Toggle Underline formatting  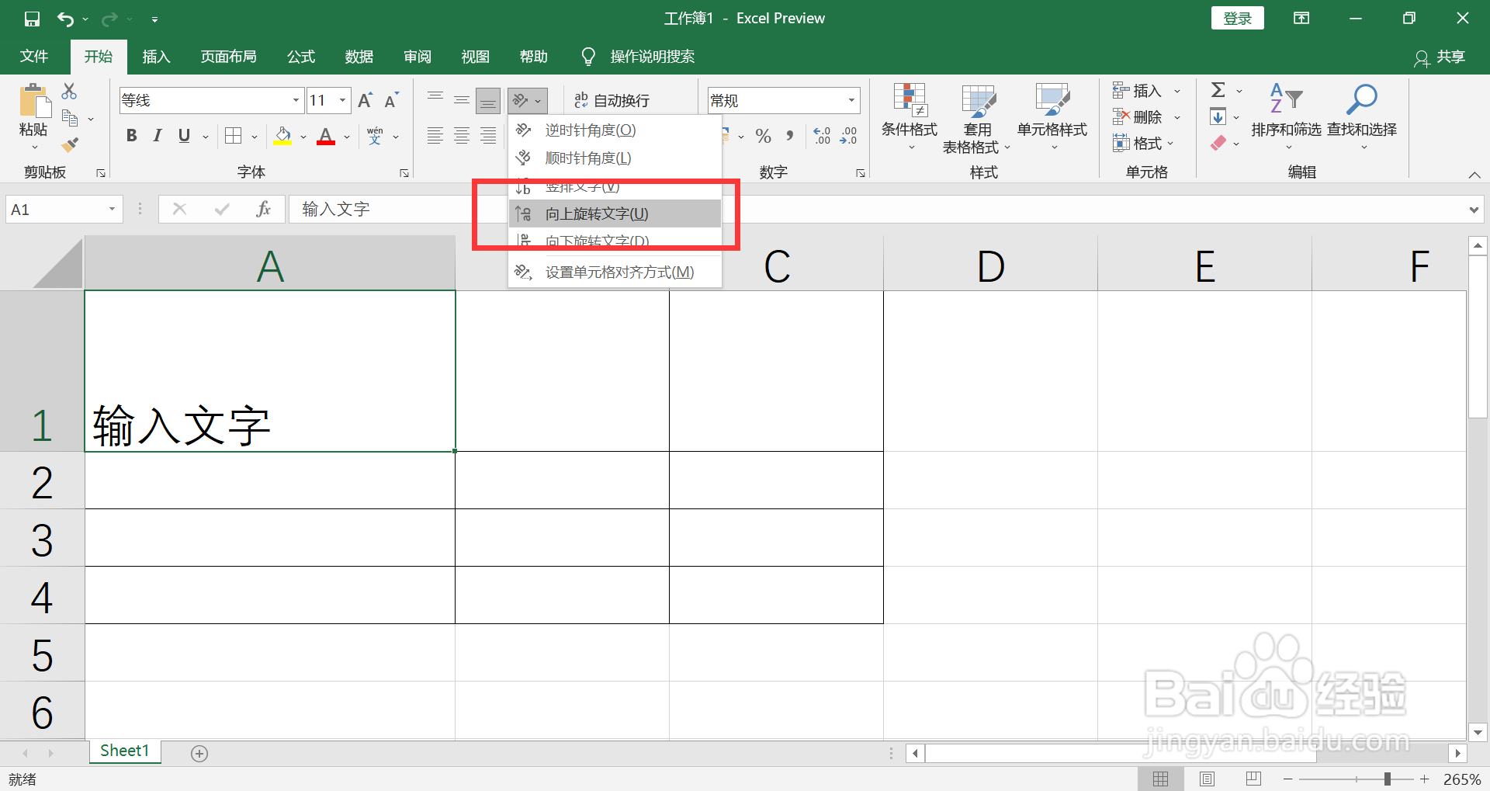[x=184, y=136]
